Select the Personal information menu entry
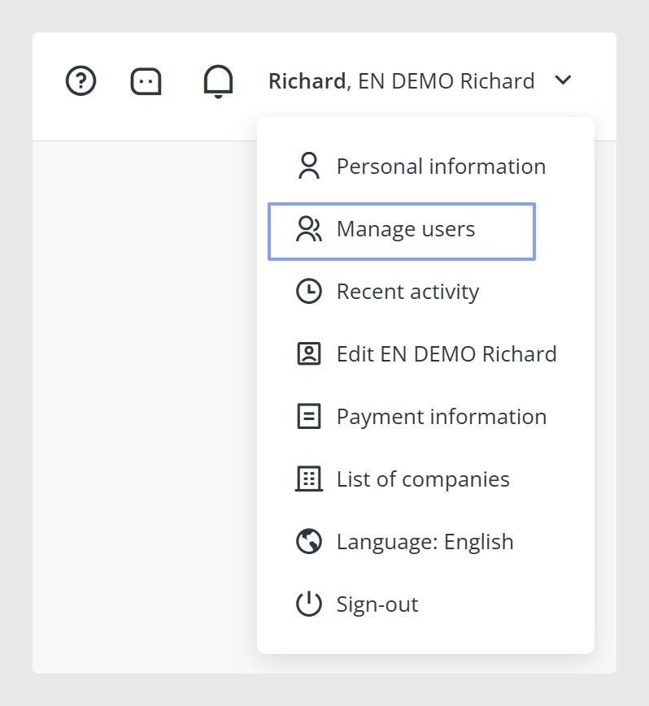Viewport: 649px width, 706px height. tap(425, 167)
